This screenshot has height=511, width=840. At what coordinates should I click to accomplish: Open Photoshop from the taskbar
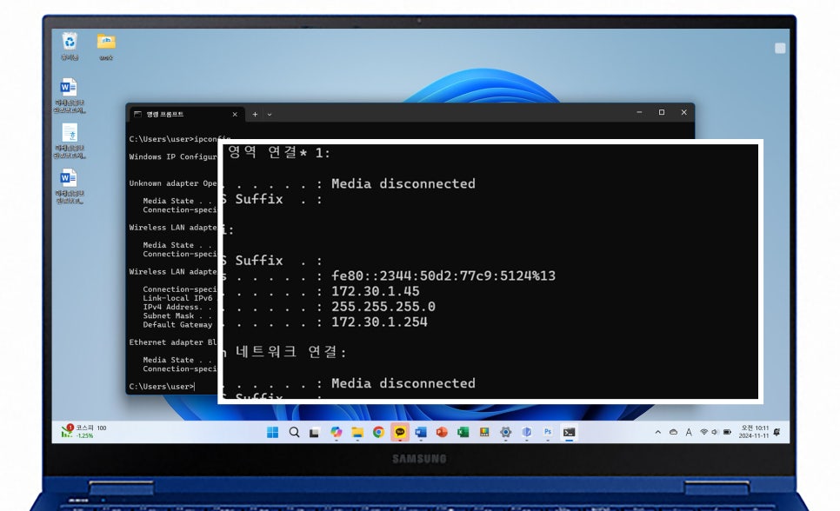(548, 432)
